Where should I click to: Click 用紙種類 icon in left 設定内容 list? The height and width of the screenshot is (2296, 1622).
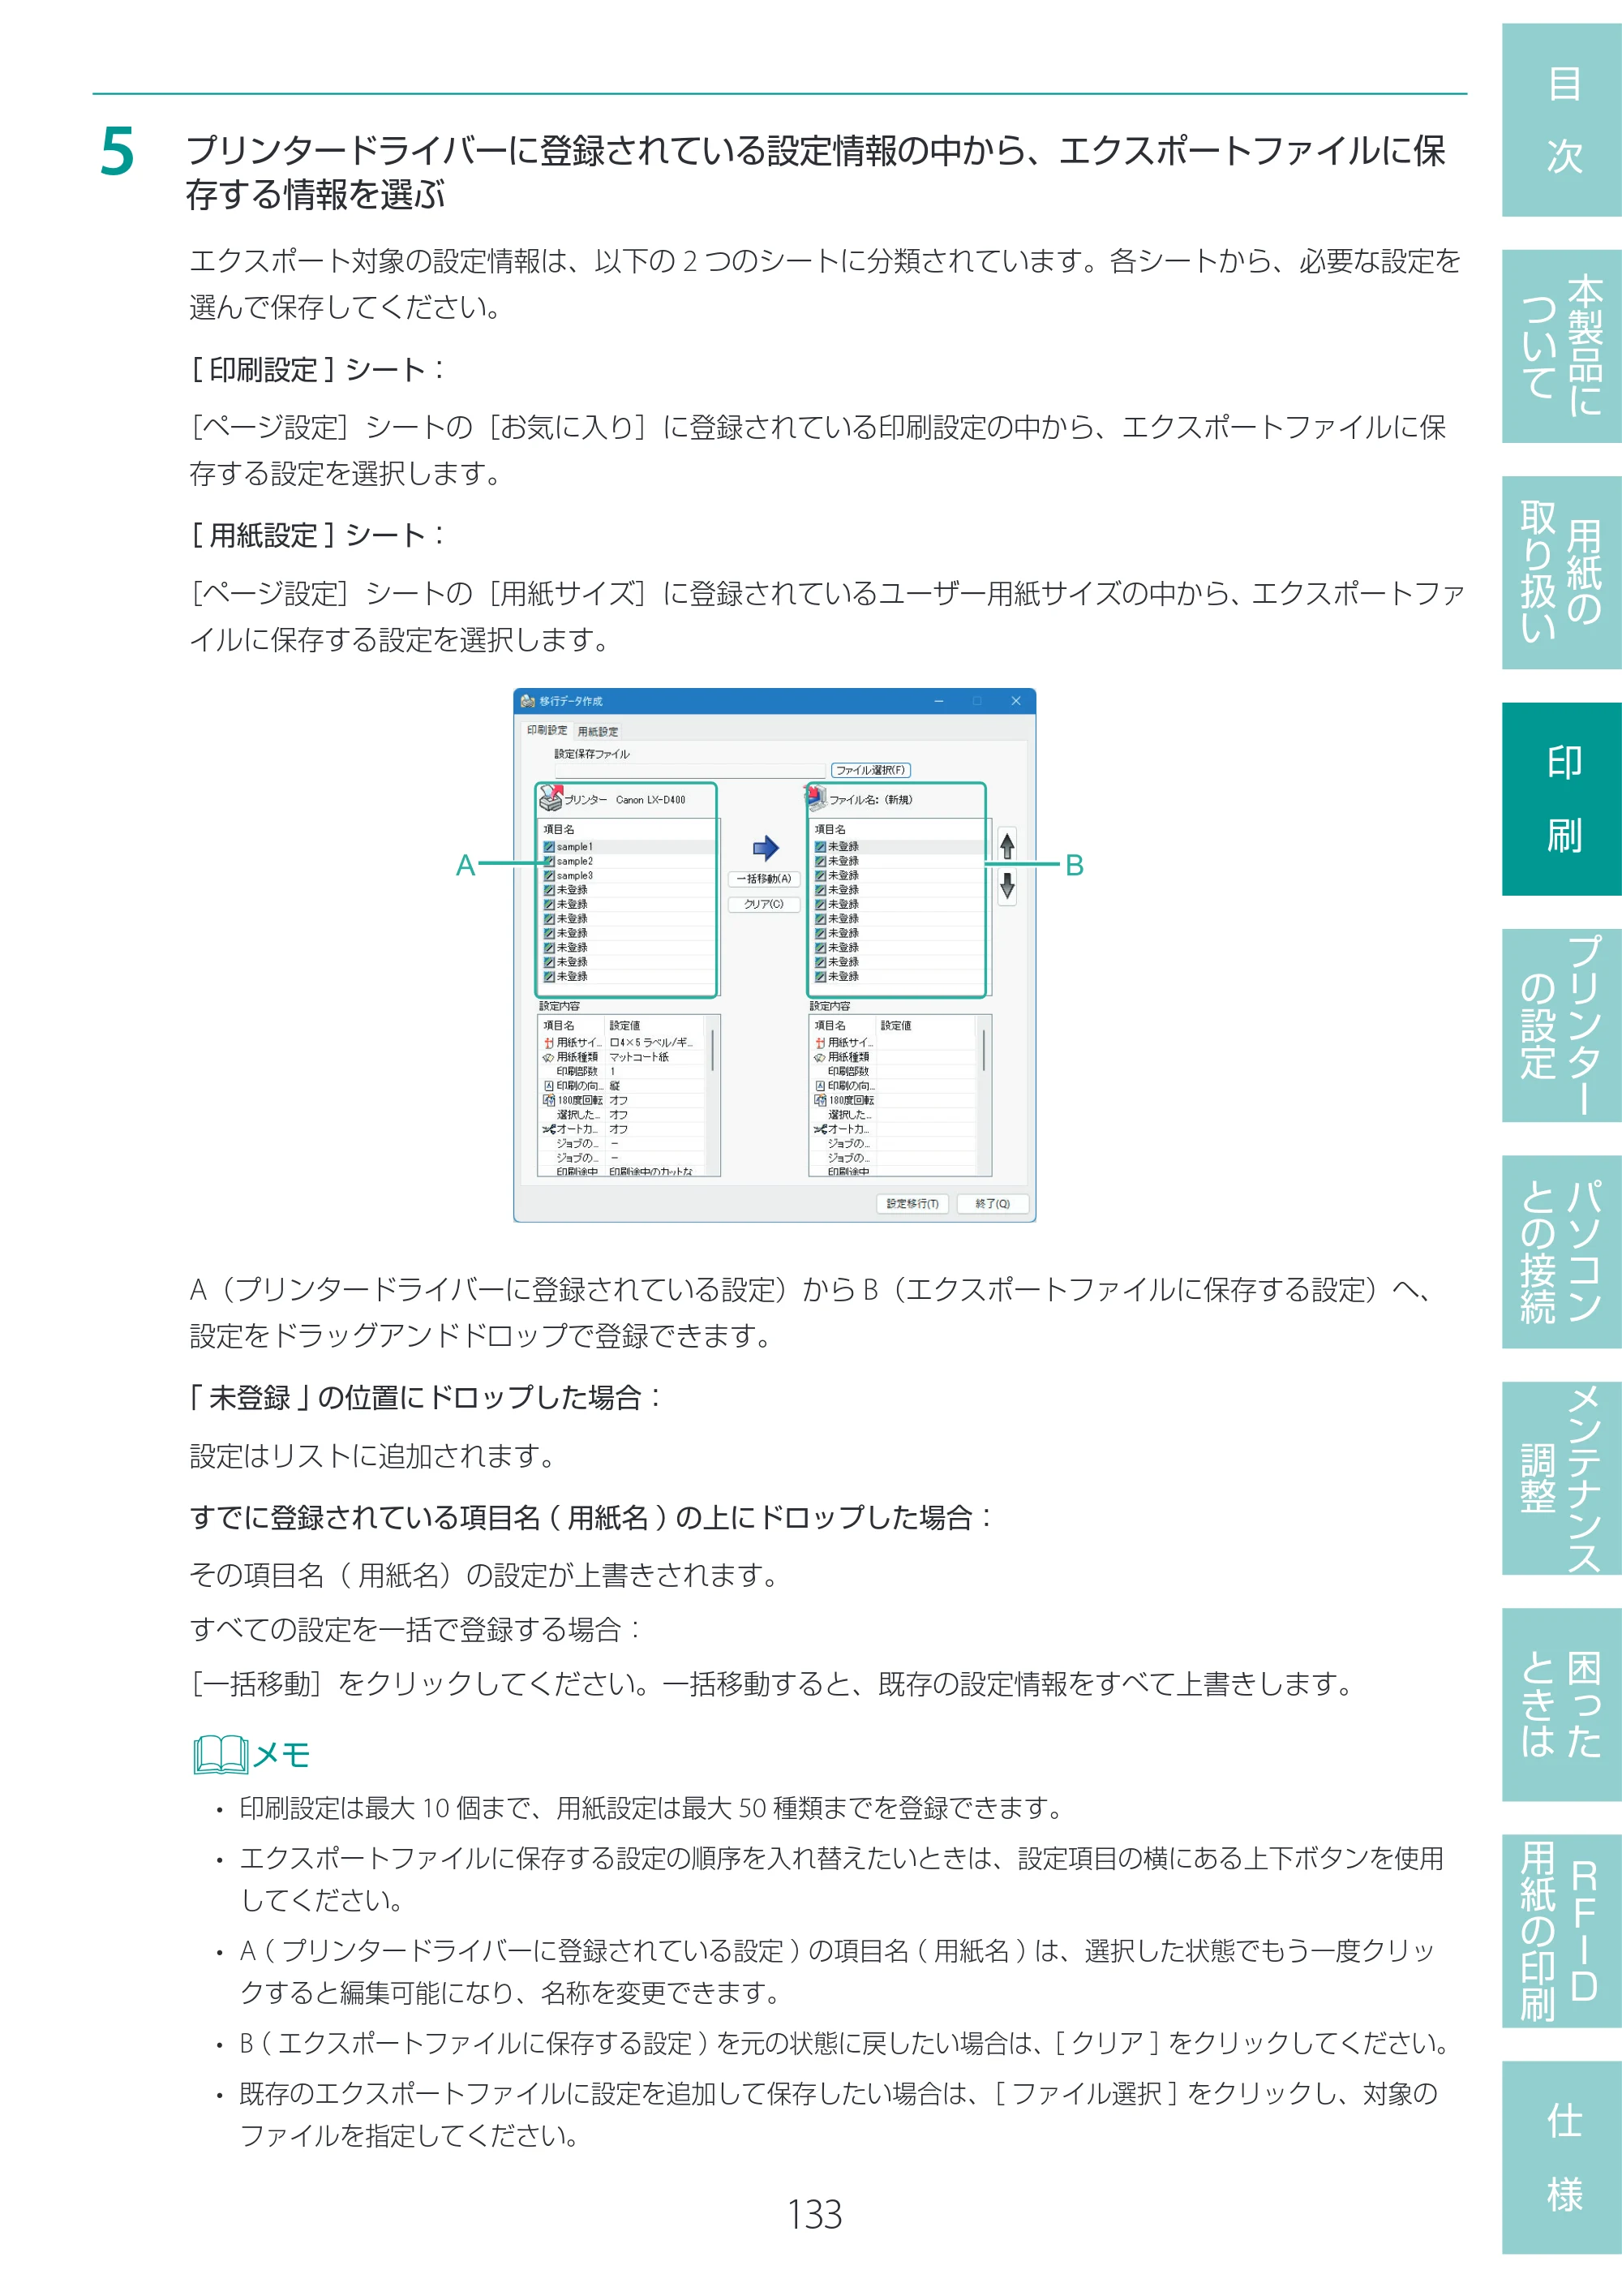549,1057
